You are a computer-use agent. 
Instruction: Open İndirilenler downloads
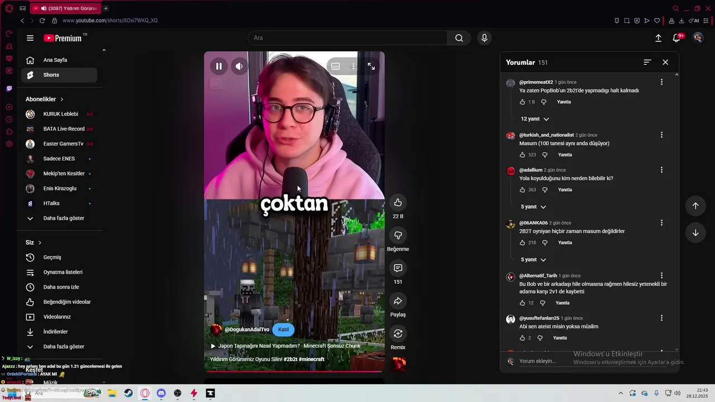(59, 332)
